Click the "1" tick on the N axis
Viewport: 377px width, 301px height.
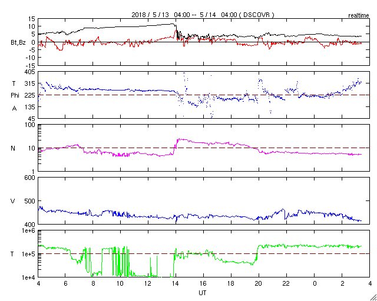(34, 172)
